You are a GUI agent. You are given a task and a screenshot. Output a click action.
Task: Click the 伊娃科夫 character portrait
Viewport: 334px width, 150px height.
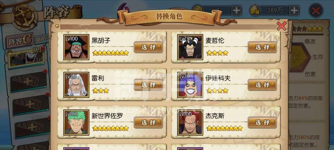coord(190,85)
